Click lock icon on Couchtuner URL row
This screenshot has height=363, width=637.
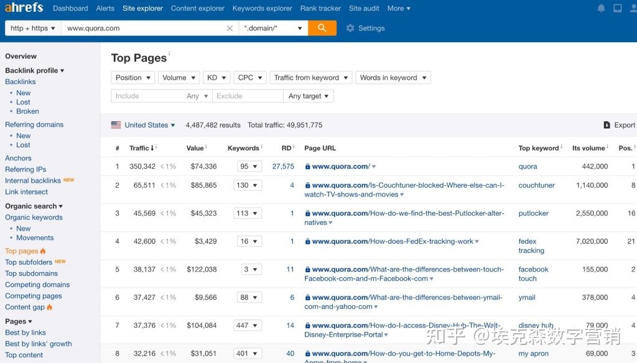[x=307, y=185]
